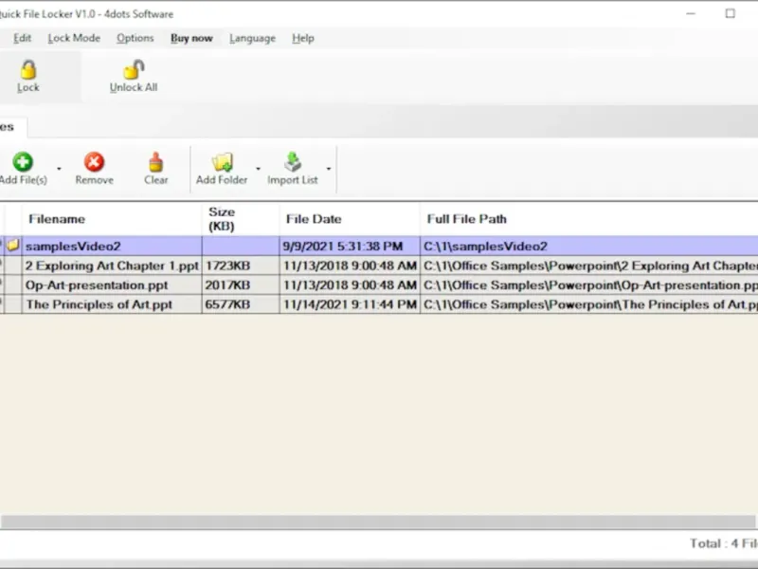Image resolution: width=758 pixels, height=569 pixels.
Task: Click the red Remove icon
Action: [x=94, y=162]
